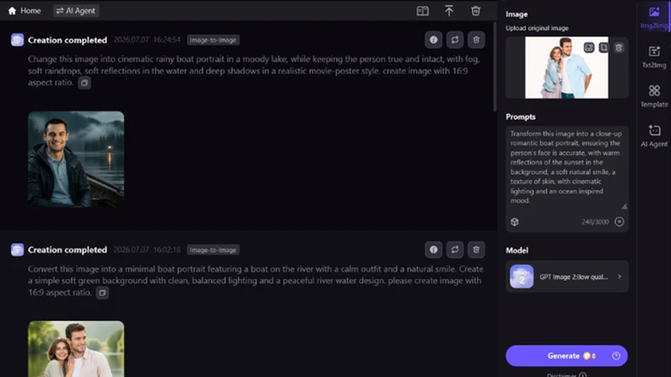Image resolution: width=671 pixels, height=377 pixels.
Task: Show info for the rainy boat portrait creation
Action: pyautogui.click(x=434, y=39)
